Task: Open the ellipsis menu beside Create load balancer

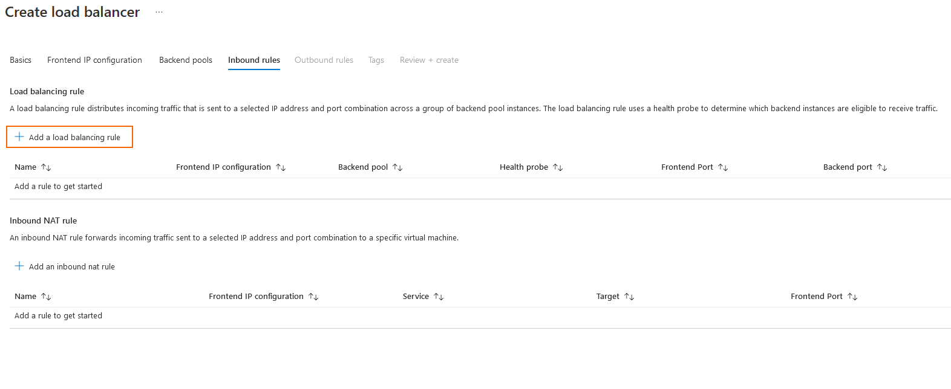Action: (159, 12)
